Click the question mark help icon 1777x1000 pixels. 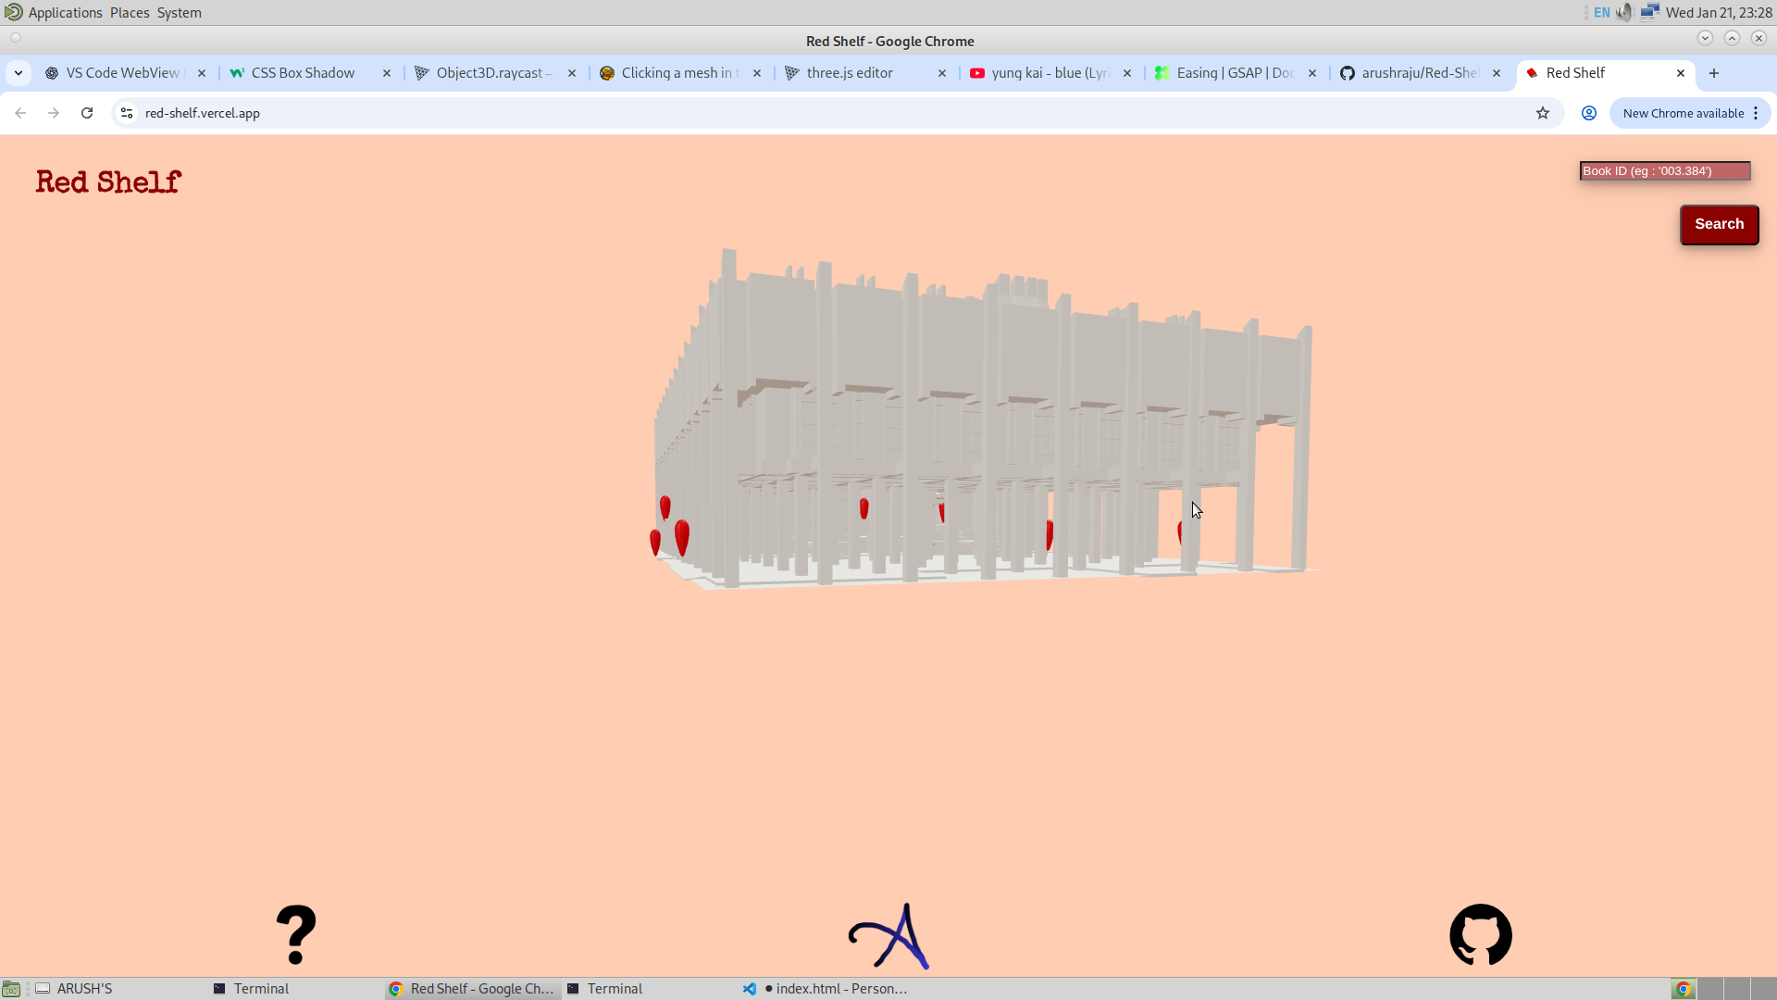[296, 935]
